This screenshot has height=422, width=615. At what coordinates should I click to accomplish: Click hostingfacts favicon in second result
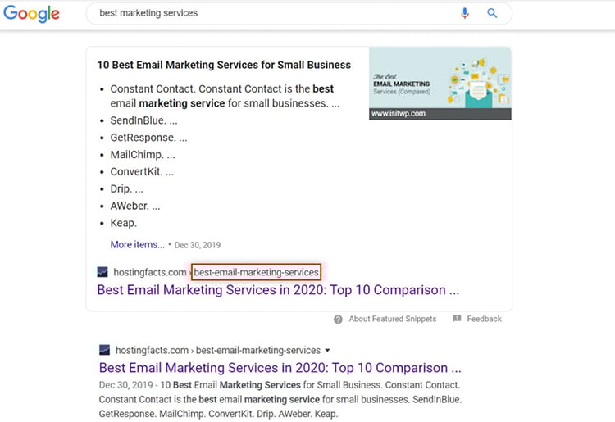(104, 349)
